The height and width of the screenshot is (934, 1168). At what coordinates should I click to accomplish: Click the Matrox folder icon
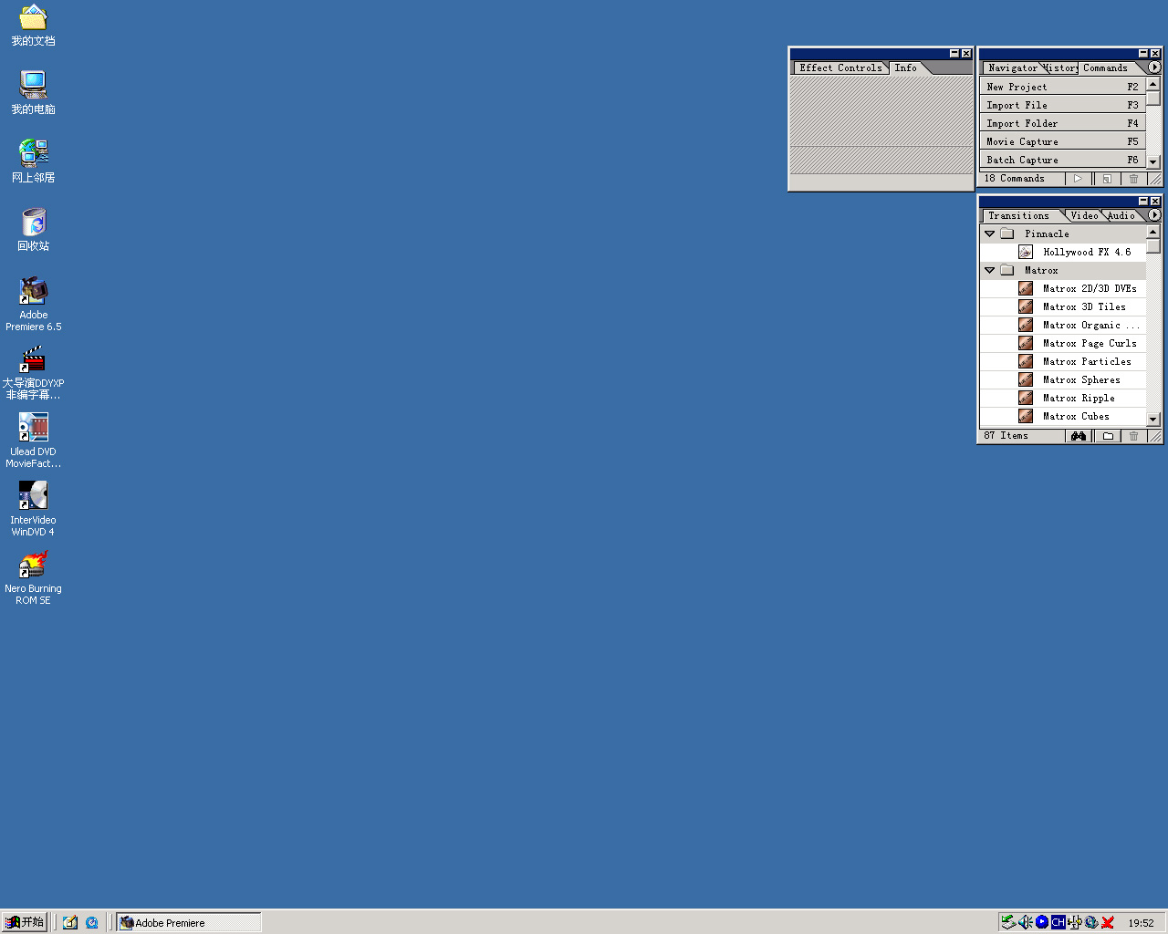point(1007,270)
